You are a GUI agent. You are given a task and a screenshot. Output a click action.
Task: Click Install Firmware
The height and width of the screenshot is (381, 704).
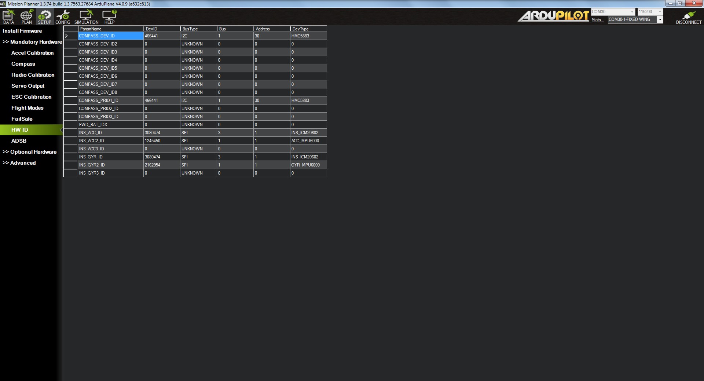click(x=22, y=31)
